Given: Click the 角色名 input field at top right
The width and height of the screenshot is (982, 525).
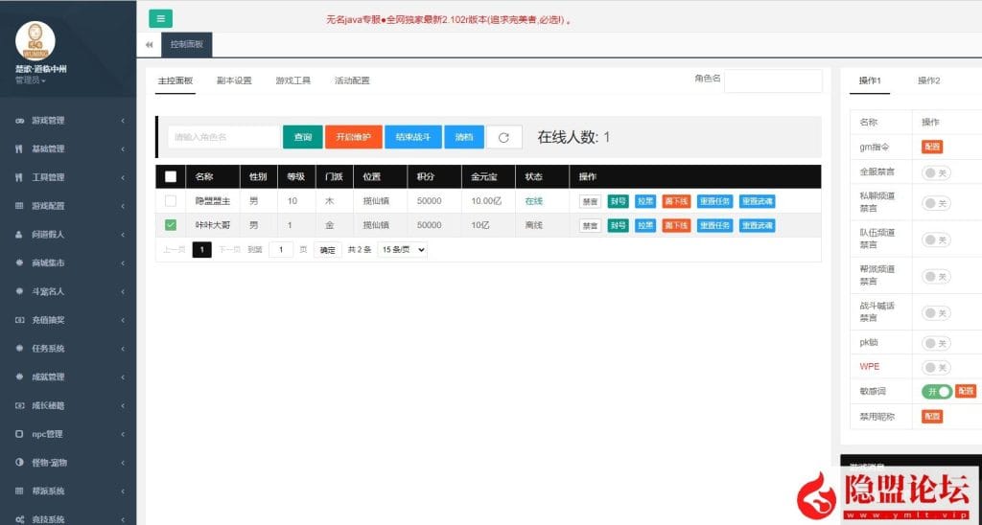Looking at the screenshot, I should (x=772, y=80).
